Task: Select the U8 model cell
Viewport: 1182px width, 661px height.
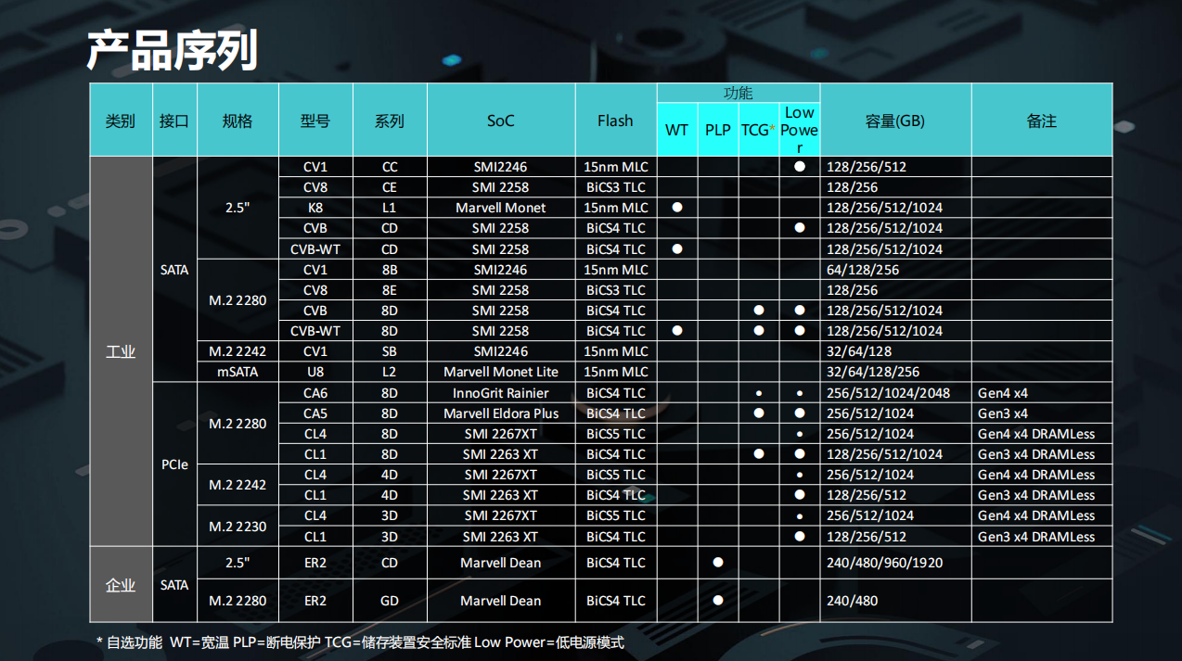Action: (315, 372)
